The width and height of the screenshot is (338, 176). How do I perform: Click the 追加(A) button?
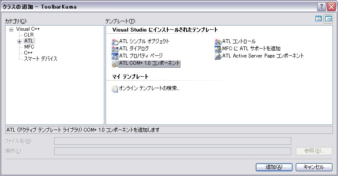click(274, 167)
